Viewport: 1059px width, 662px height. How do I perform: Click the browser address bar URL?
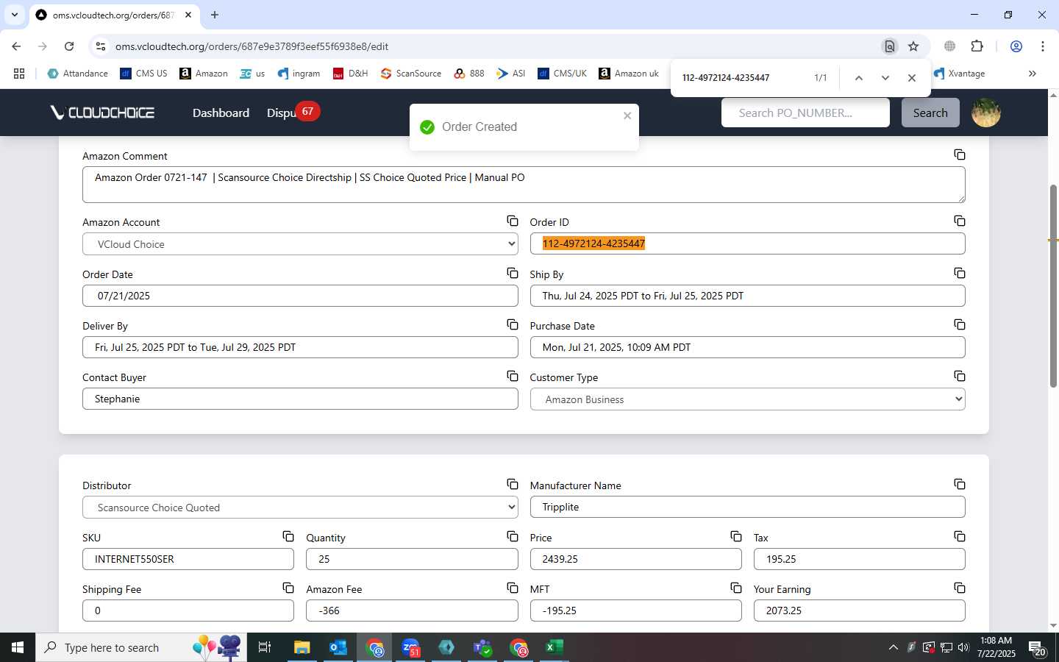coord(252,46)
